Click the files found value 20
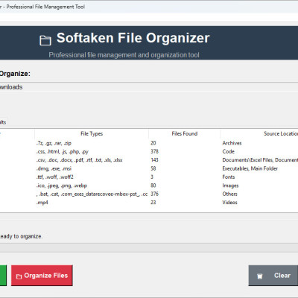This screenshot has width=298, height=298. click(x=153, y=143)
